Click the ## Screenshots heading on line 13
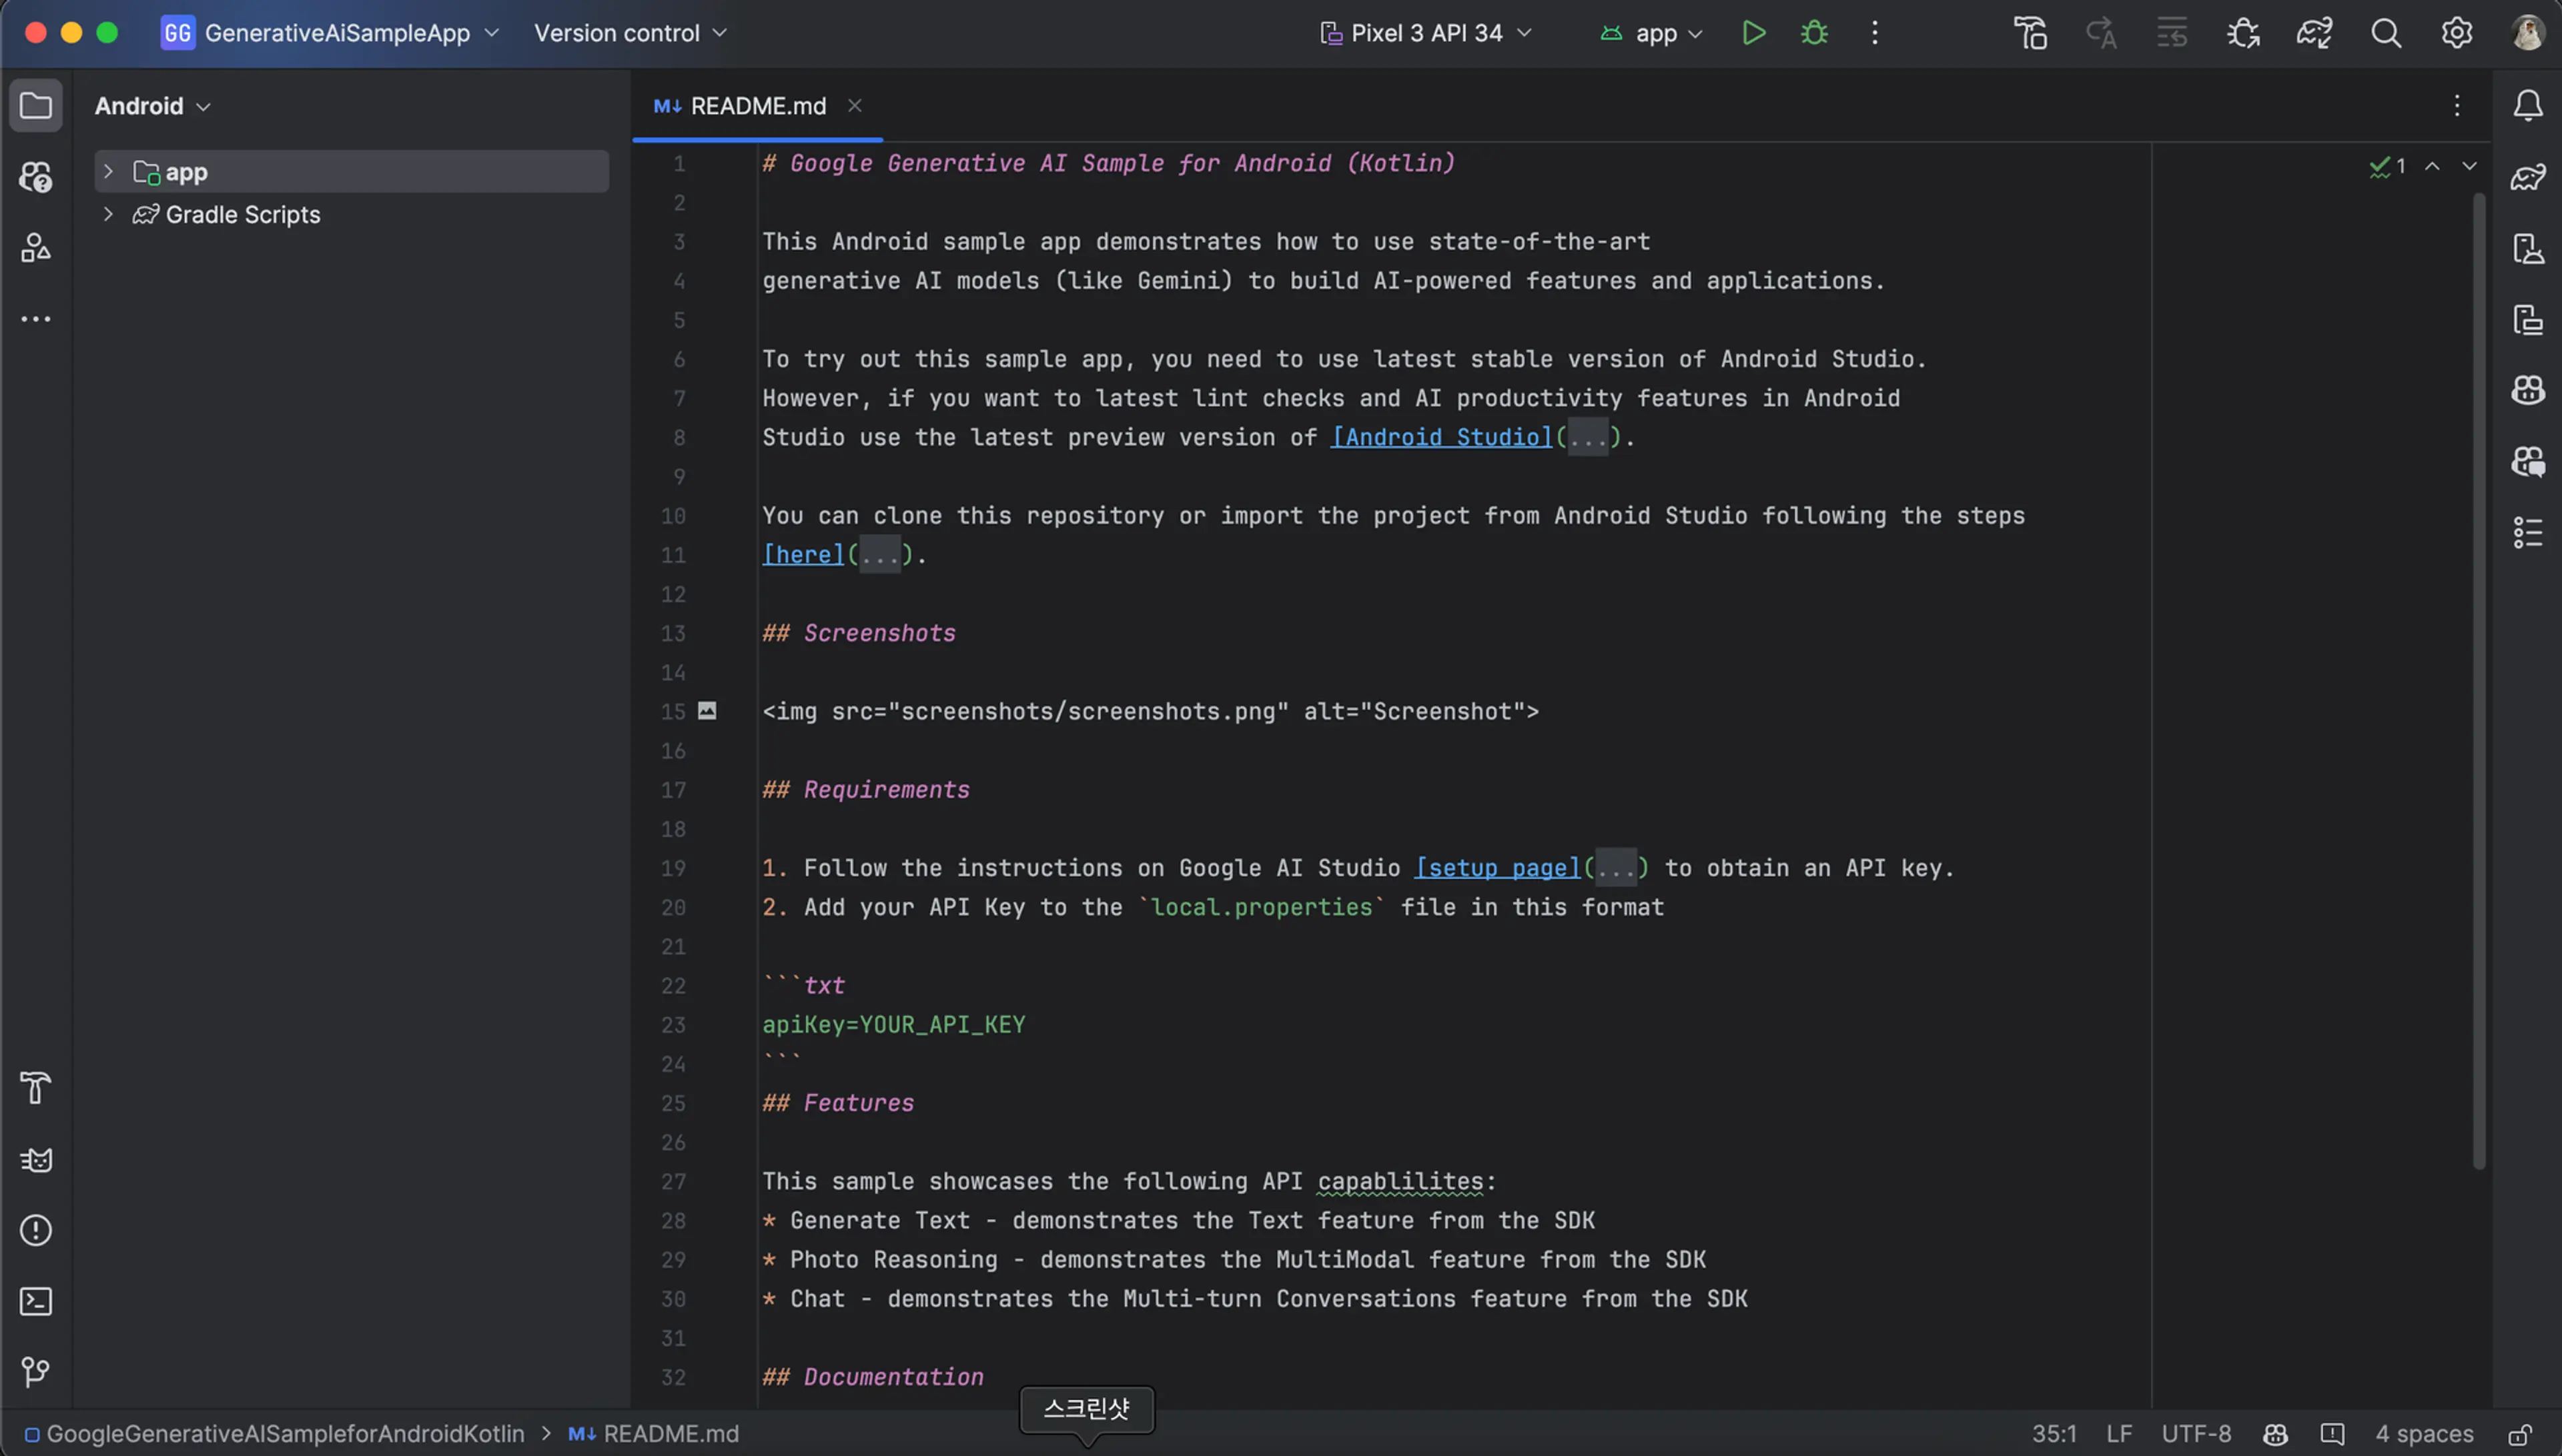Screen dimensions: 2562x1456 (x=859, y=633)
